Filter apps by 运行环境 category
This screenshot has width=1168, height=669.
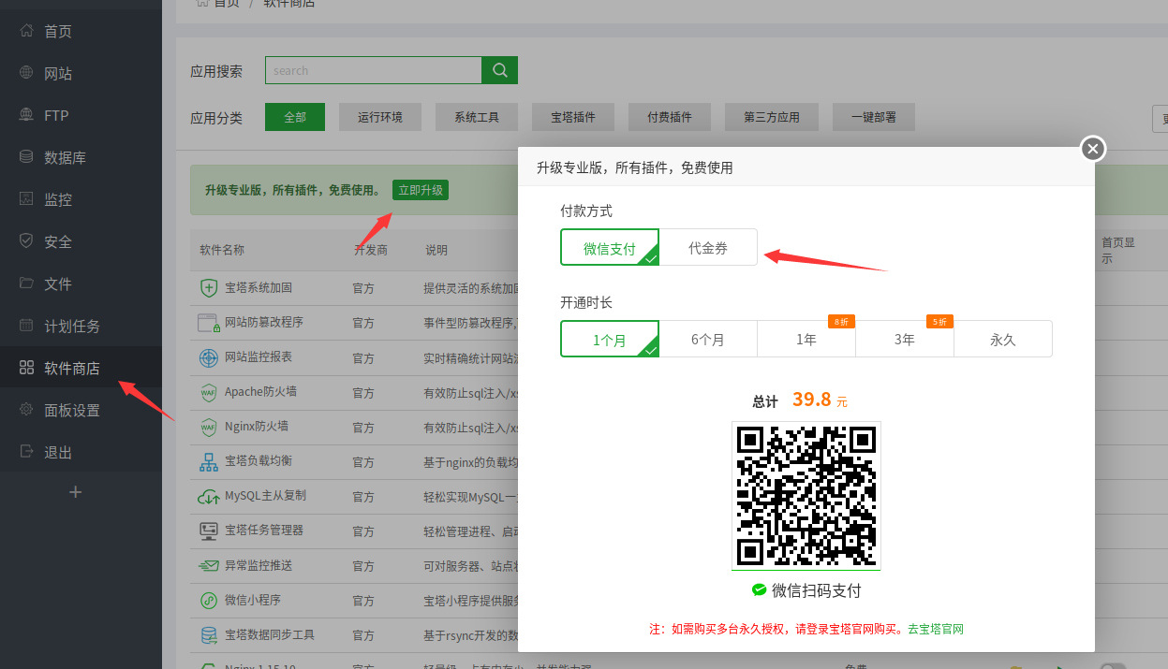point(380,117)
